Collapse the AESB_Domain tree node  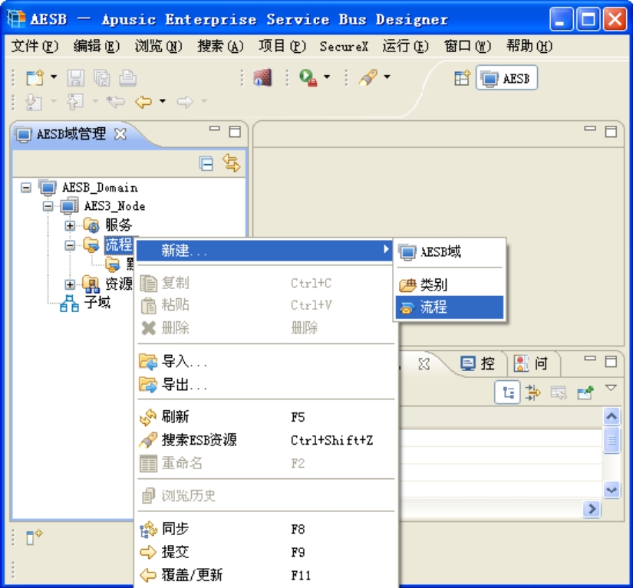pyautogui.click(x=26, y=188)
